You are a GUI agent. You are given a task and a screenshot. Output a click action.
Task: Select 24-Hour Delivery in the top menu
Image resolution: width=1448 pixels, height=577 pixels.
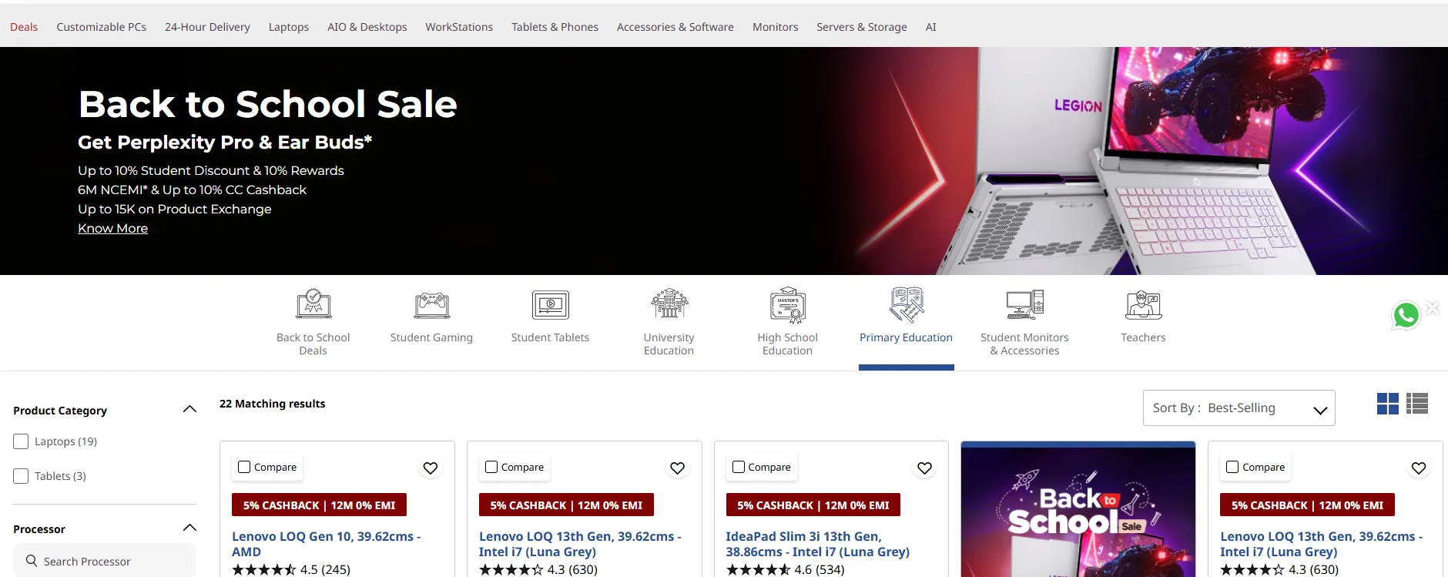coord(207,27)
